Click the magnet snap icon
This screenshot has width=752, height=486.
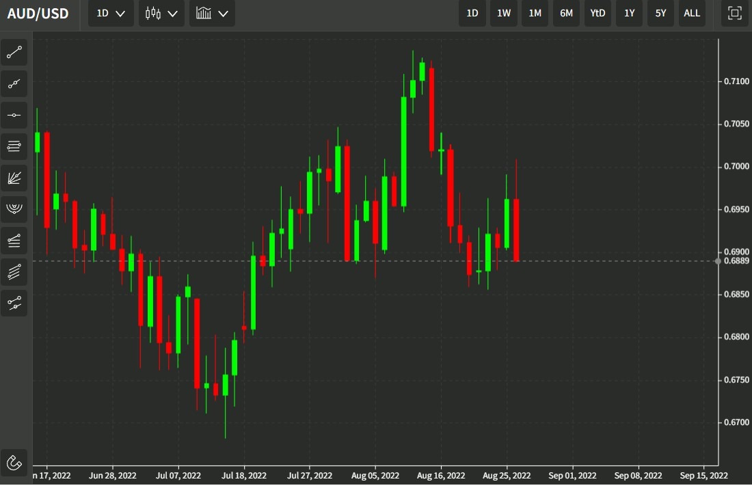14,463
